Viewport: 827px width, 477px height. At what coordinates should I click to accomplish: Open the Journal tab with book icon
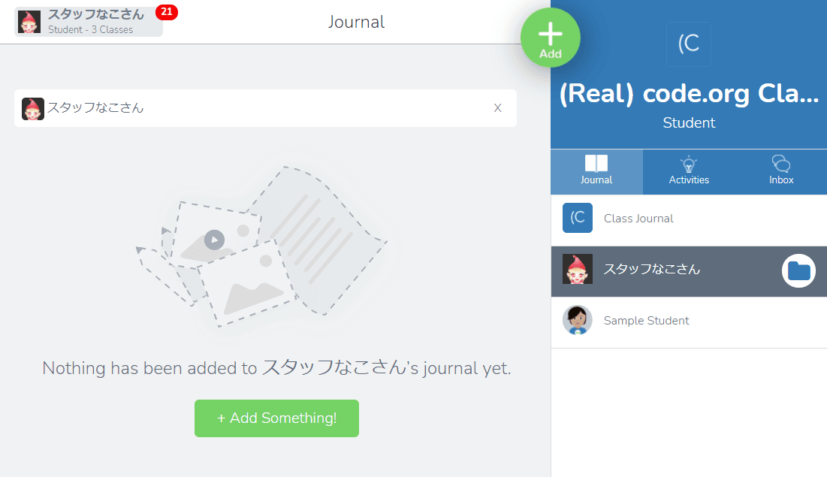(x=596, y=170)
